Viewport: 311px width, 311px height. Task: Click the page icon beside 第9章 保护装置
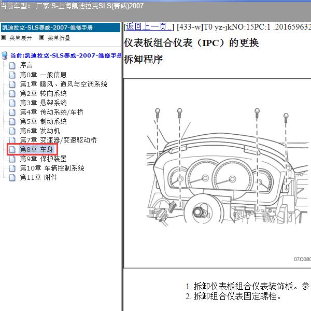click(x=12, y=159)
